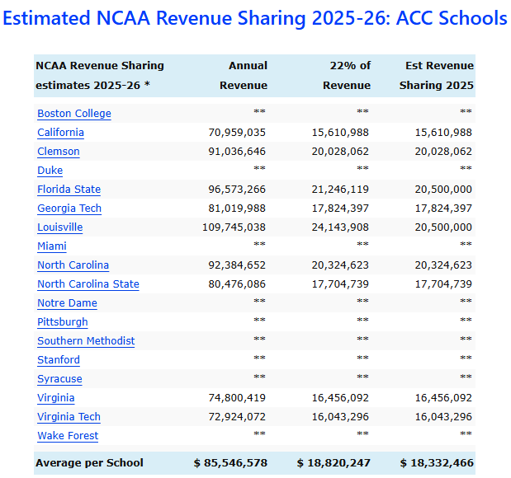Open the Boston College link
This screenshot has width=511, height=478.
[74, 114]
